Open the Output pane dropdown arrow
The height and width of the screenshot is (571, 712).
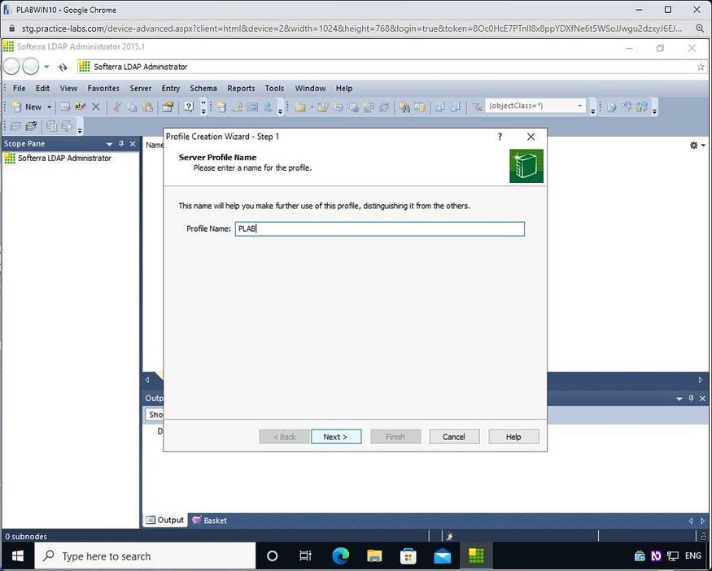pos(679,399)
